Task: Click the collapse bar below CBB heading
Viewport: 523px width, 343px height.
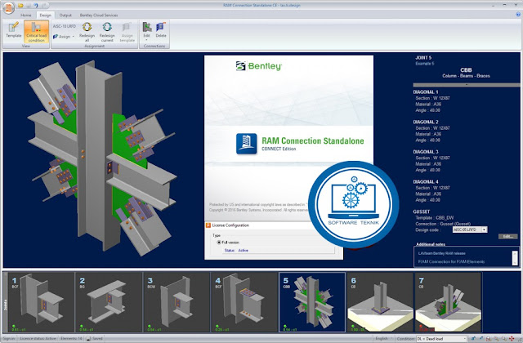Action: pos(467,85)
